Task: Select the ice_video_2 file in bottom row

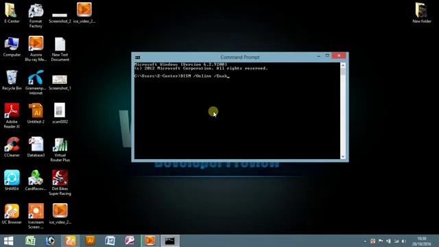Action: tap(60, 213)
